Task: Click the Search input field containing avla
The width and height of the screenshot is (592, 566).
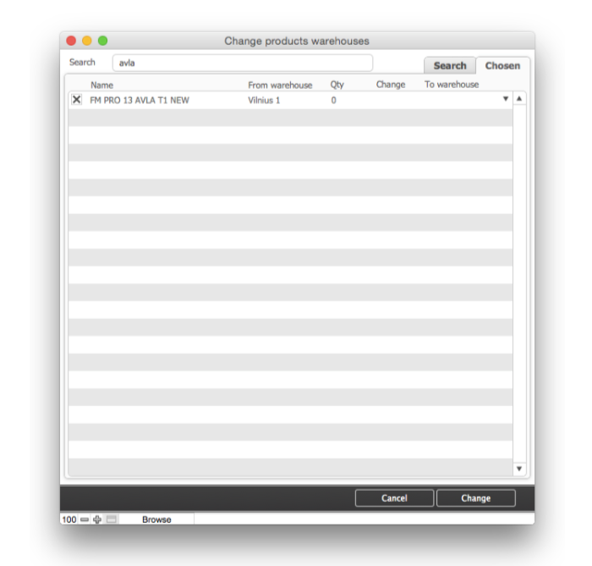Action: pyautogui.click(x=242, y=63)
